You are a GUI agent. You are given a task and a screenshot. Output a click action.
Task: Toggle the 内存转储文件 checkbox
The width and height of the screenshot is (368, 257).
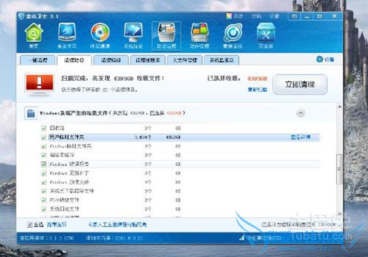coord(44,200)
